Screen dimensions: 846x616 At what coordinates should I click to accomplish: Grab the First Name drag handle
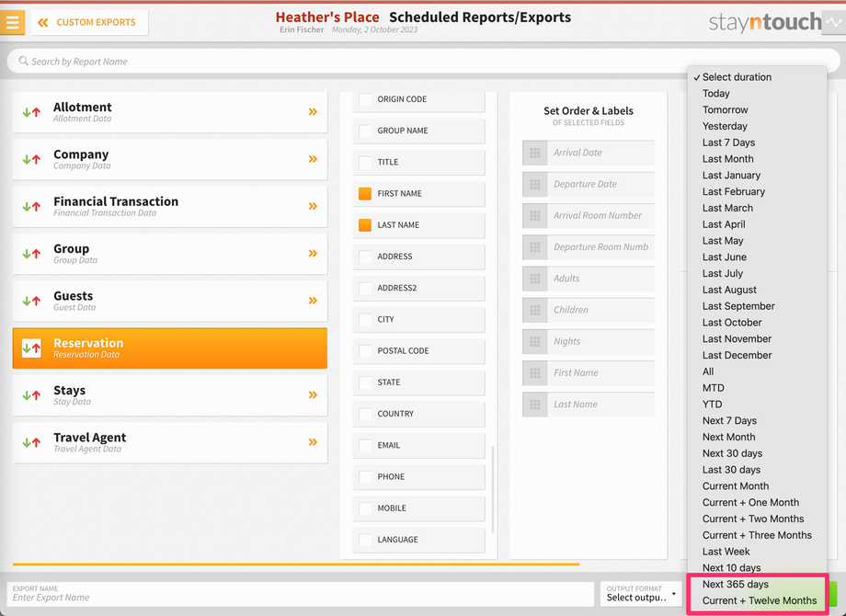pyautogui.click(x=534, y=372)
